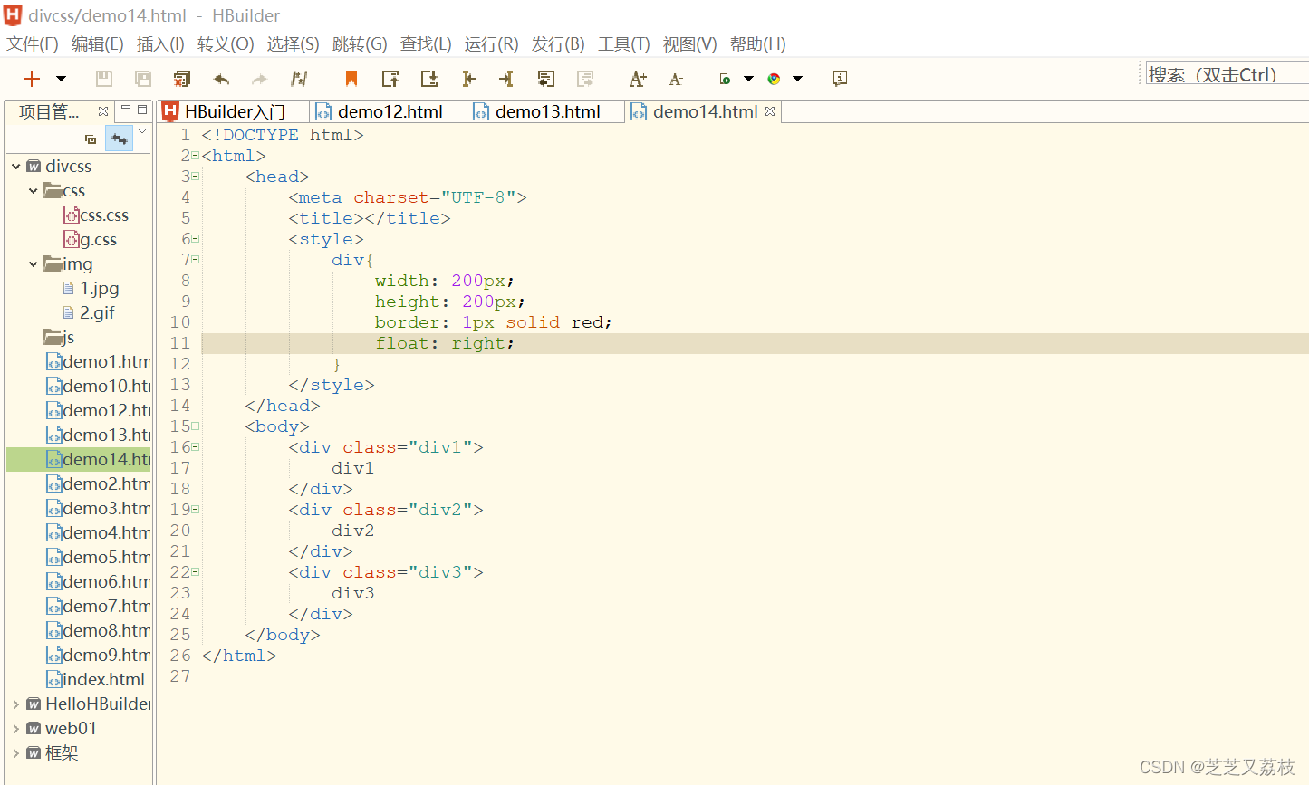Open the 选择(S) menu
The image size is (1309, 785).
[293, 44]
